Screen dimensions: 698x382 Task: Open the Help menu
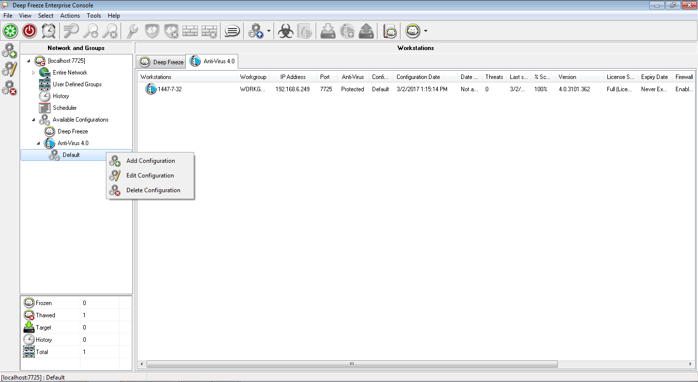tap(114, 16)
